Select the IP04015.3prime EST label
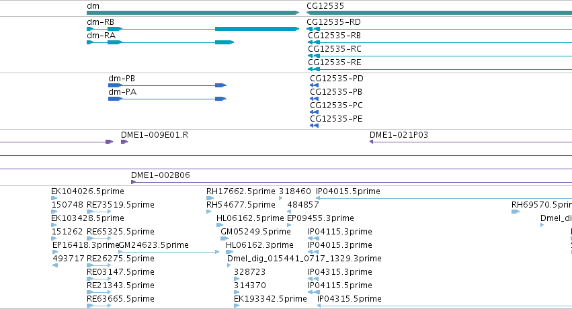The height and width of the screenshot is (309, 572). 340,245
